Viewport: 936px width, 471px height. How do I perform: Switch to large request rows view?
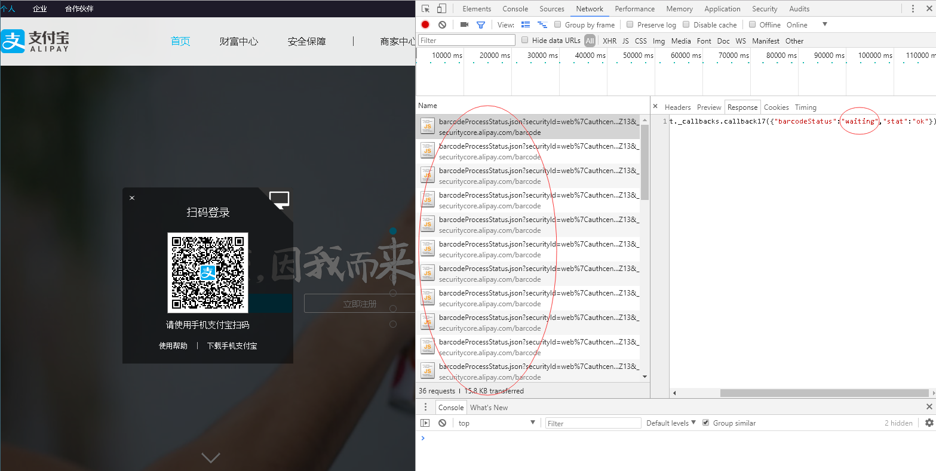(x=526, y=24)
